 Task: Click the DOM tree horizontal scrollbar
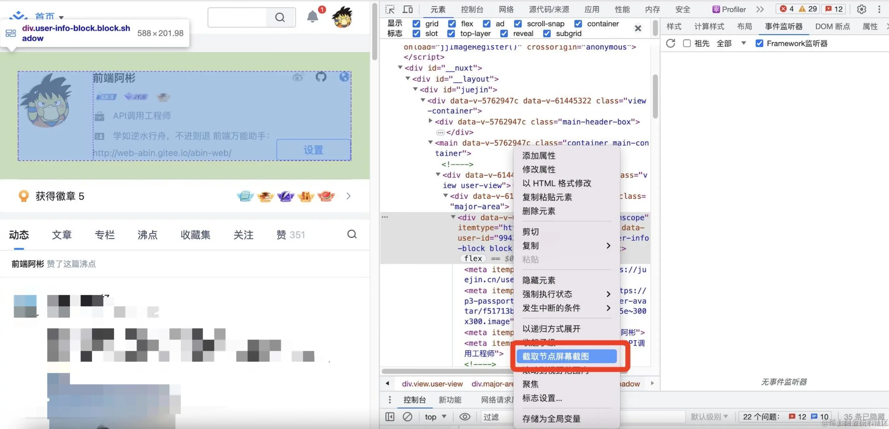point(445,371)
